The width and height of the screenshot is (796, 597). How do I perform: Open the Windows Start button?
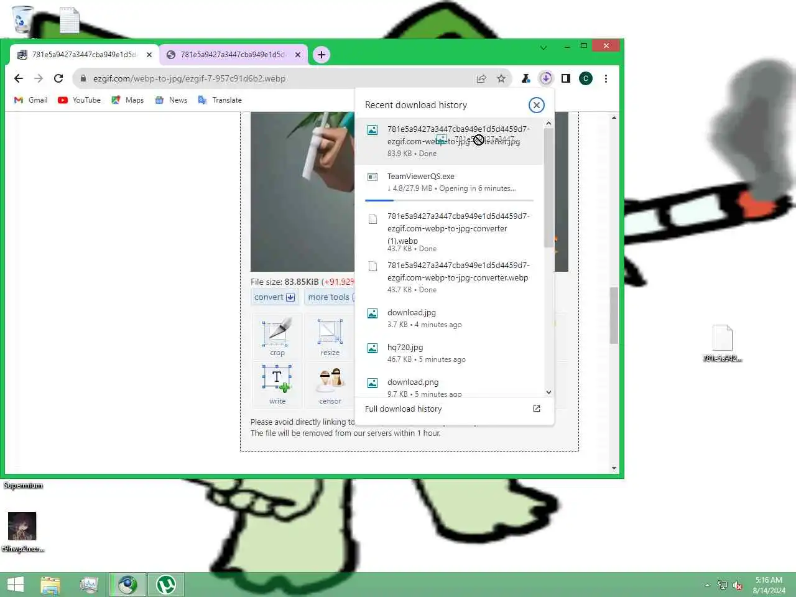(15, 585)
